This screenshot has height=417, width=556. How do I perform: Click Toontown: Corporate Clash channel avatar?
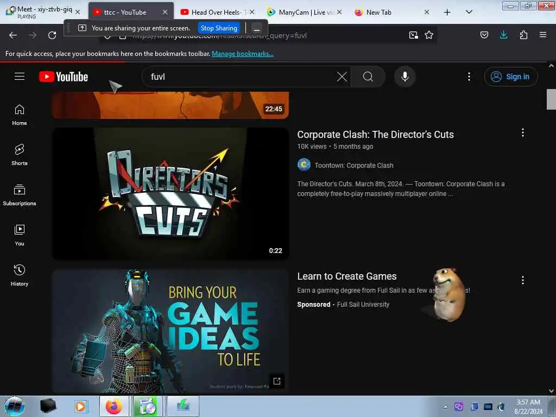click(x=304, y=165)
